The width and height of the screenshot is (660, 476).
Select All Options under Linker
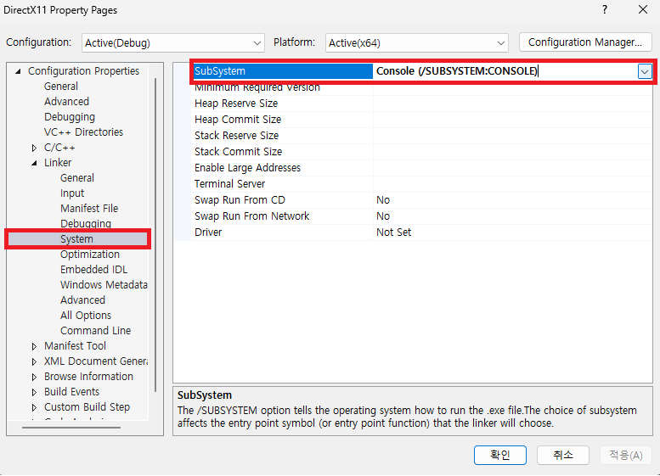coord(86,316)
